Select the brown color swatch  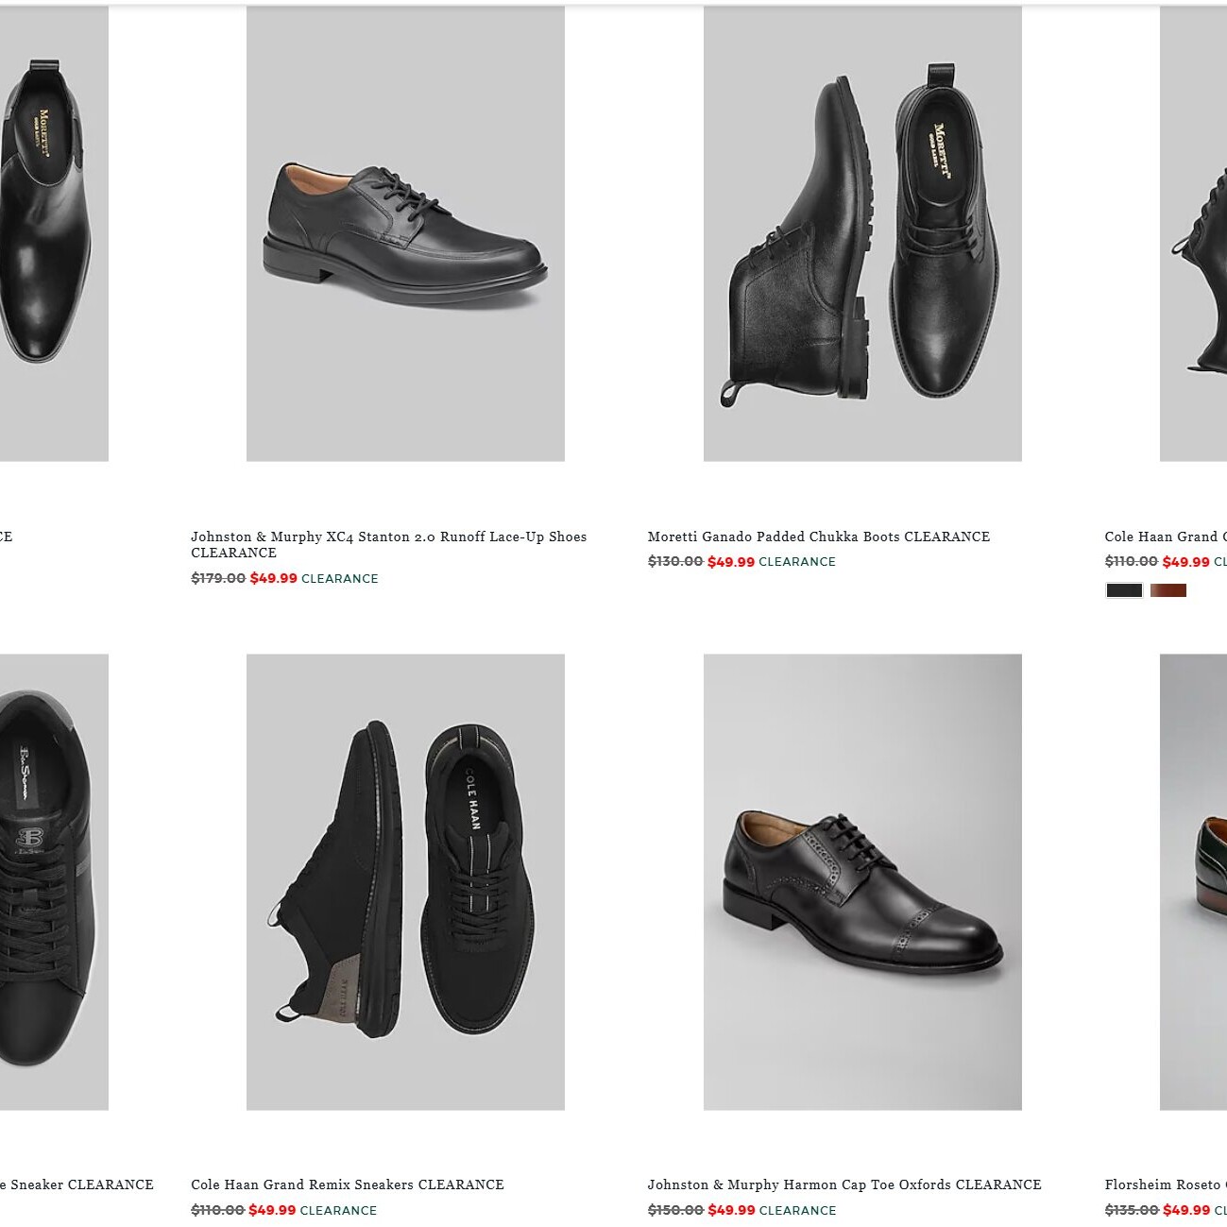click(x=1168, y=590)
